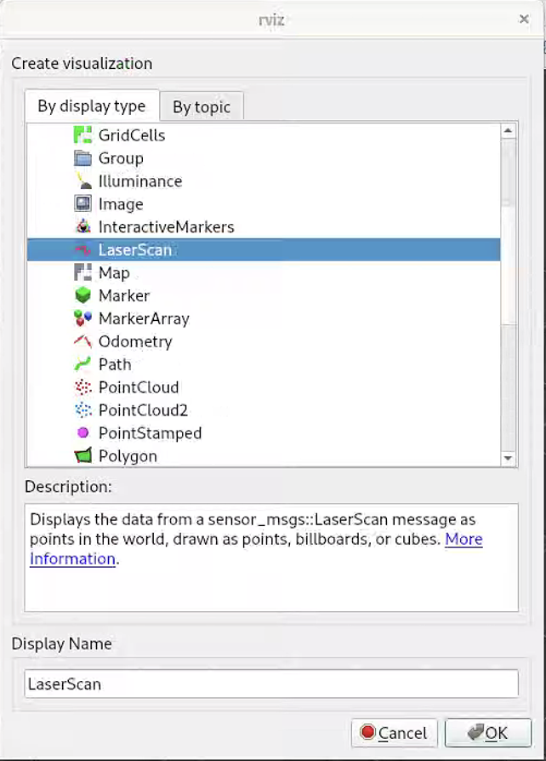
Task: Open the More Information link
Action: pyautogui.click(x=464, y=540)
